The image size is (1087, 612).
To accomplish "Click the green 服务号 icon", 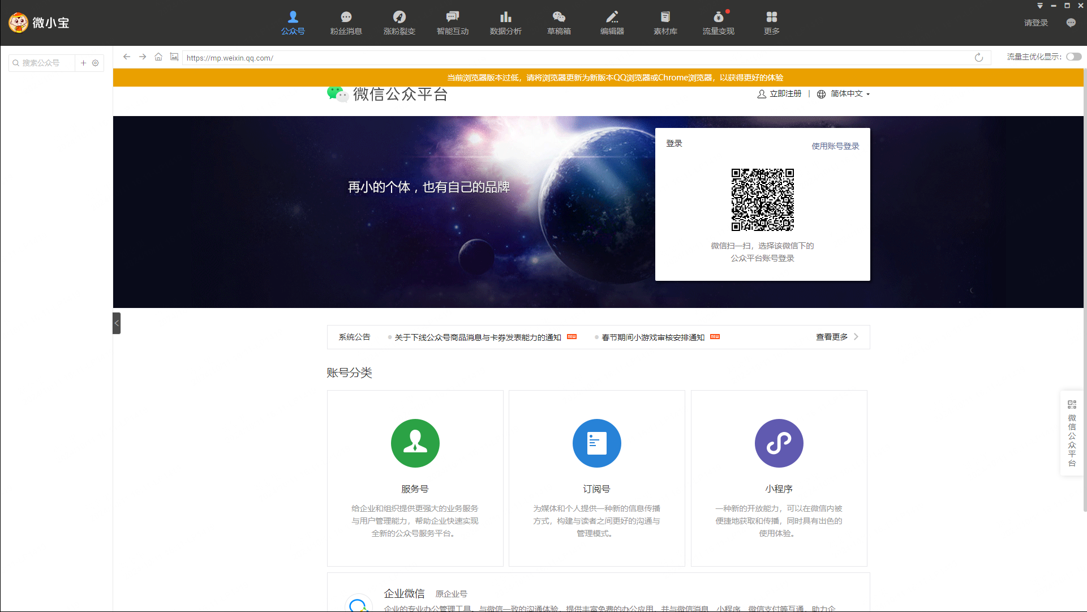I will click(x=415, y=443).
